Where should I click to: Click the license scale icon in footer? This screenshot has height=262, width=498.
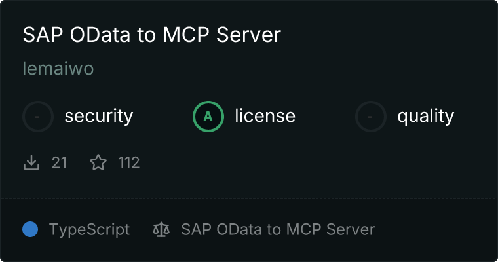161,229
